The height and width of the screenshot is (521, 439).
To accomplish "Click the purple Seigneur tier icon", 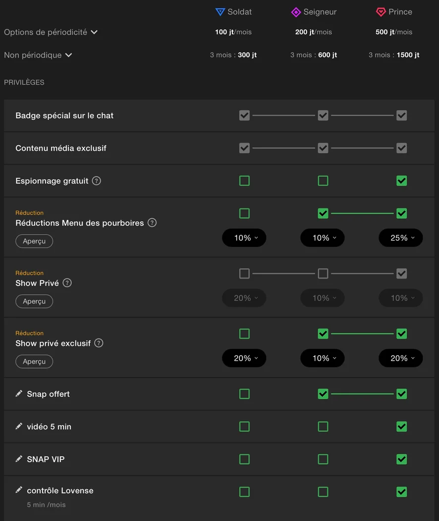I will click(296, 12).
